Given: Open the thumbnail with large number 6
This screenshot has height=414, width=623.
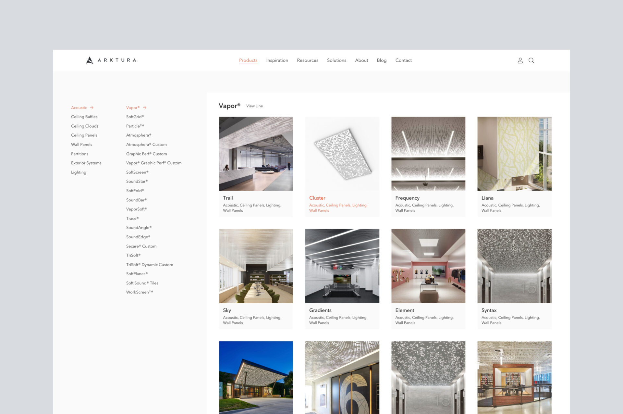Looking at the screenshot, I should tap(342, 377).
